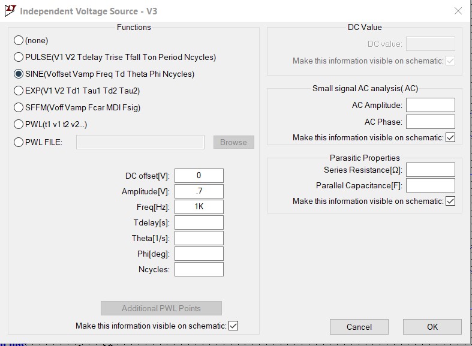The height and width of the screenshot is (346, 472).
Task: Toggle AC analysis visible on schematic checkbox
Action: (x=450, y=137)
